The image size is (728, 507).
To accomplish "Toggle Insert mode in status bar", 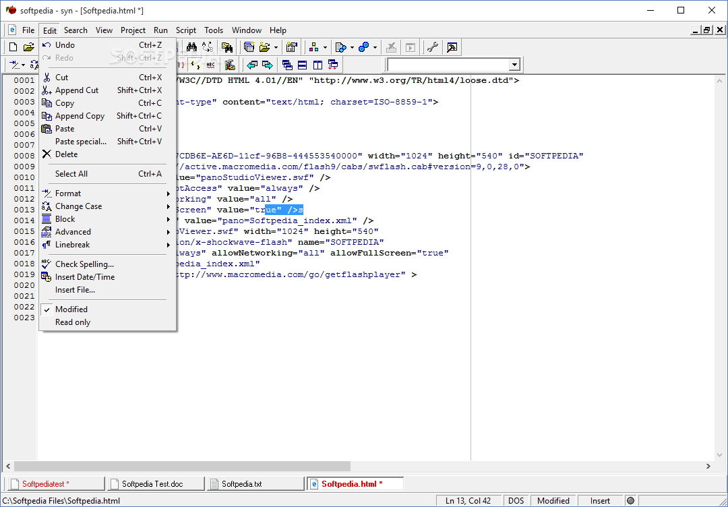I will coord(601,500).
